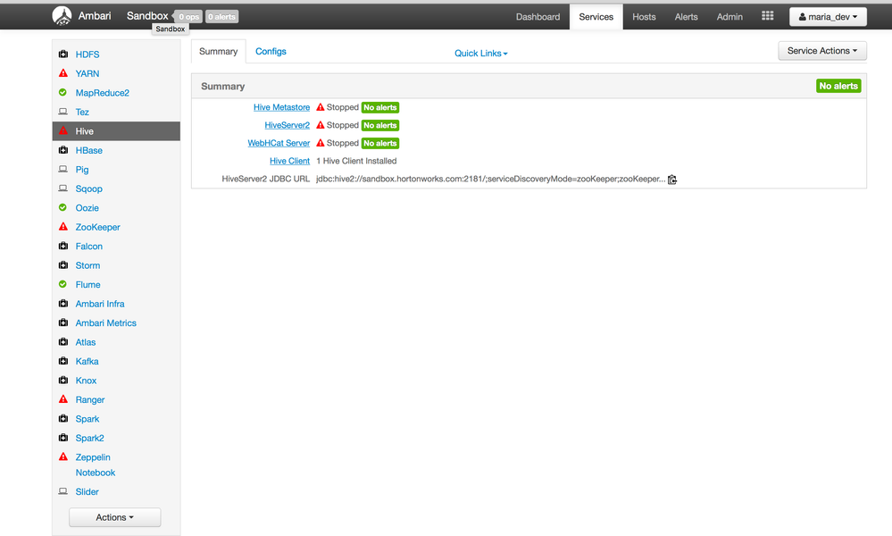
Task: Click the green check icon beside Flume
Action: [63, 284]
